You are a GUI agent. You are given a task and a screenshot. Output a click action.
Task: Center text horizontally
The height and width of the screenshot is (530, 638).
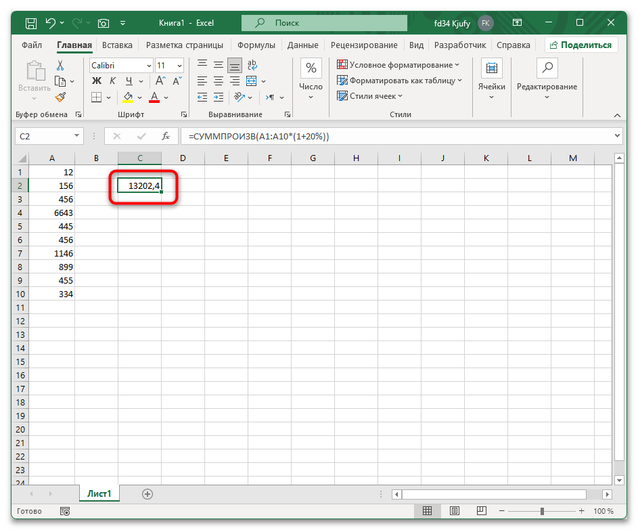tap(219, 81)
